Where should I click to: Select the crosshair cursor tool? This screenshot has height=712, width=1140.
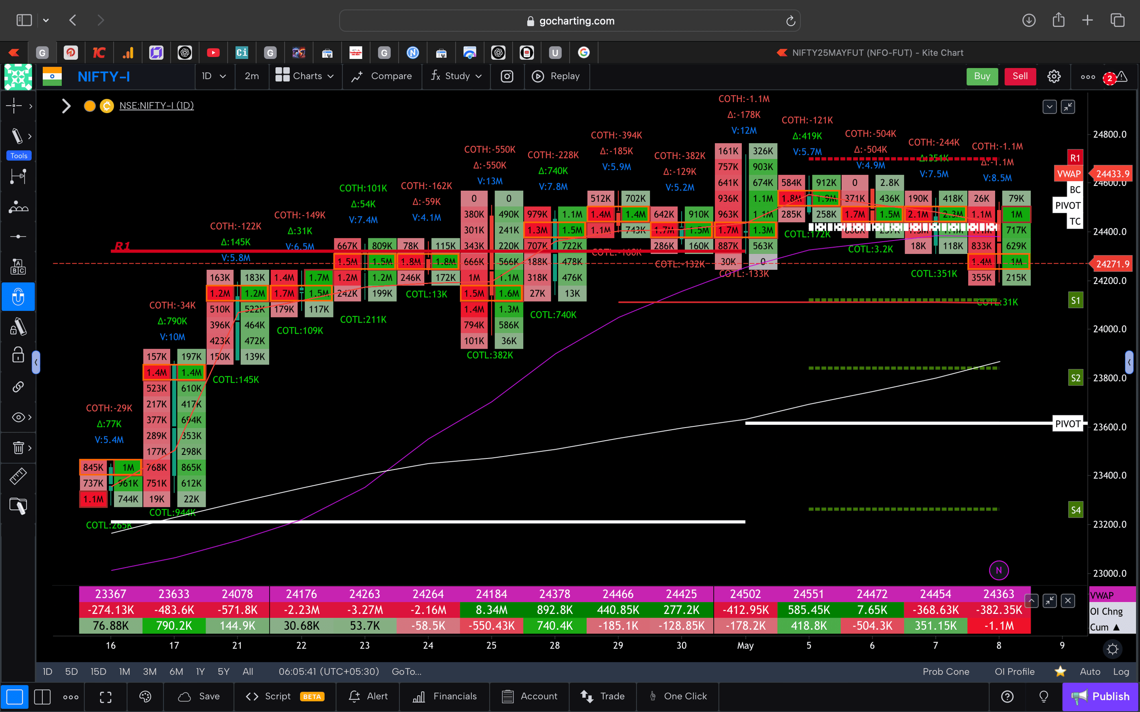(14, 106)
